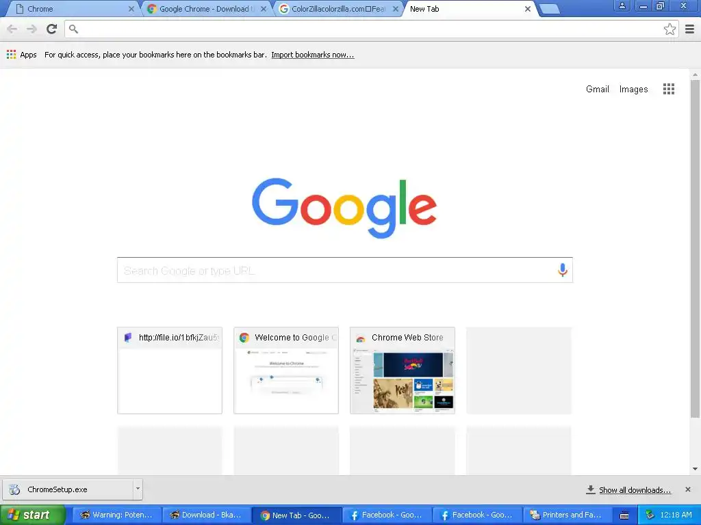Click the 12:18 AM taskbar clock
The image size is (701, 525).
(676, 515)
